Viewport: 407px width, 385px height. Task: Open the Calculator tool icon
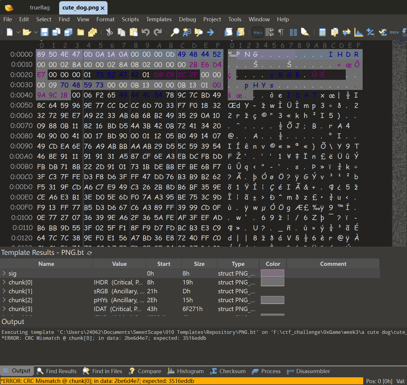point(322,32)
